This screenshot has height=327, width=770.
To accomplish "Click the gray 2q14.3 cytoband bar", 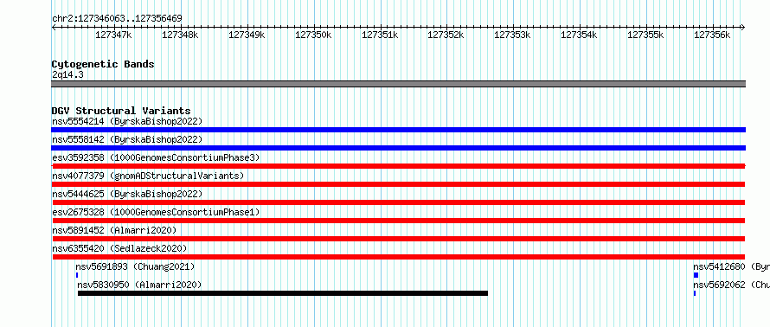I will click(x=399, y=84).
